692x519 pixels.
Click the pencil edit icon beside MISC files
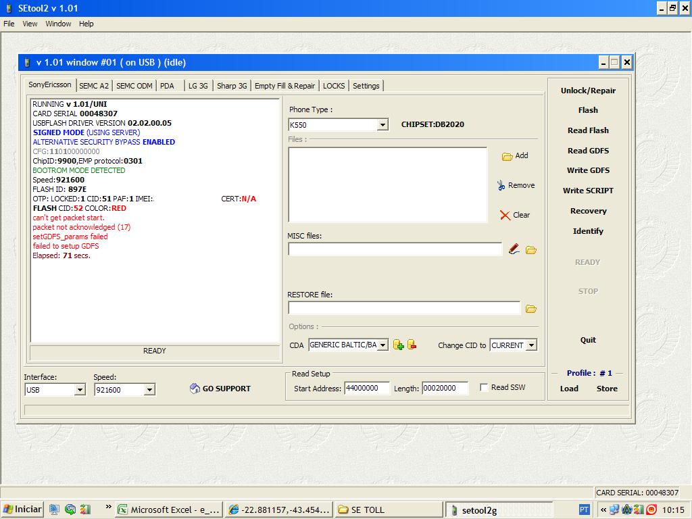click(x=514, y=249)
